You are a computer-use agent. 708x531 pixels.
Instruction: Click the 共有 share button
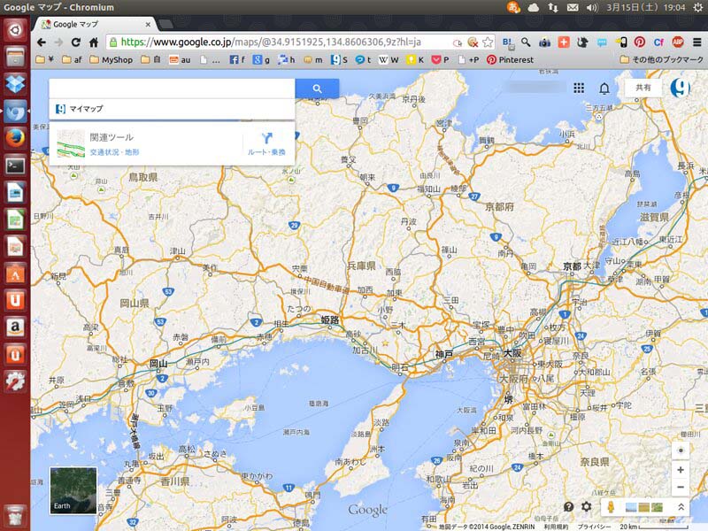click(x=643, y=88)
